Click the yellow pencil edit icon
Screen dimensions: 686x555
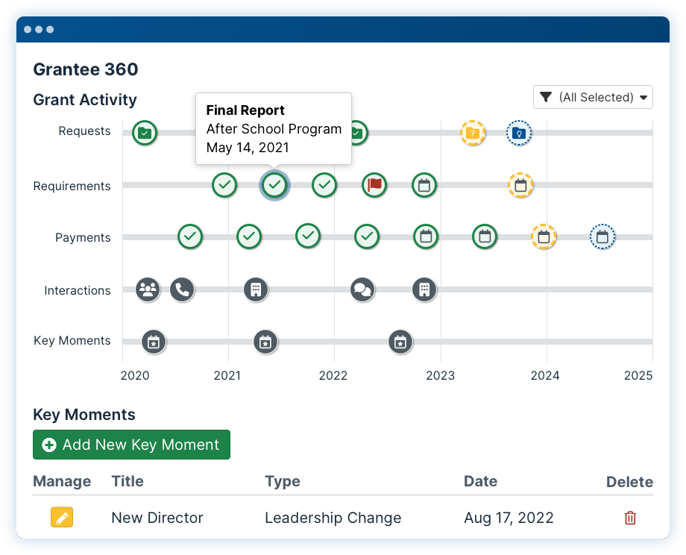[x=62, y=518]
